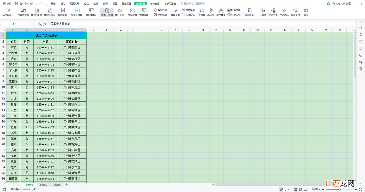Click the Print Preview icon

pos(31,4)
